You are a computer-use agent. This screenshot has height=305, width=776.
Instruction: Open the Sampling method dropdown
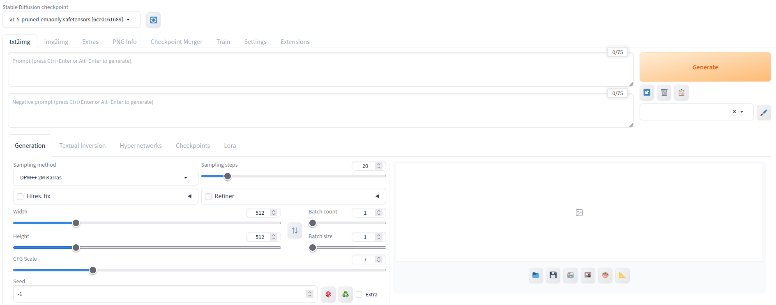point(106,178)
